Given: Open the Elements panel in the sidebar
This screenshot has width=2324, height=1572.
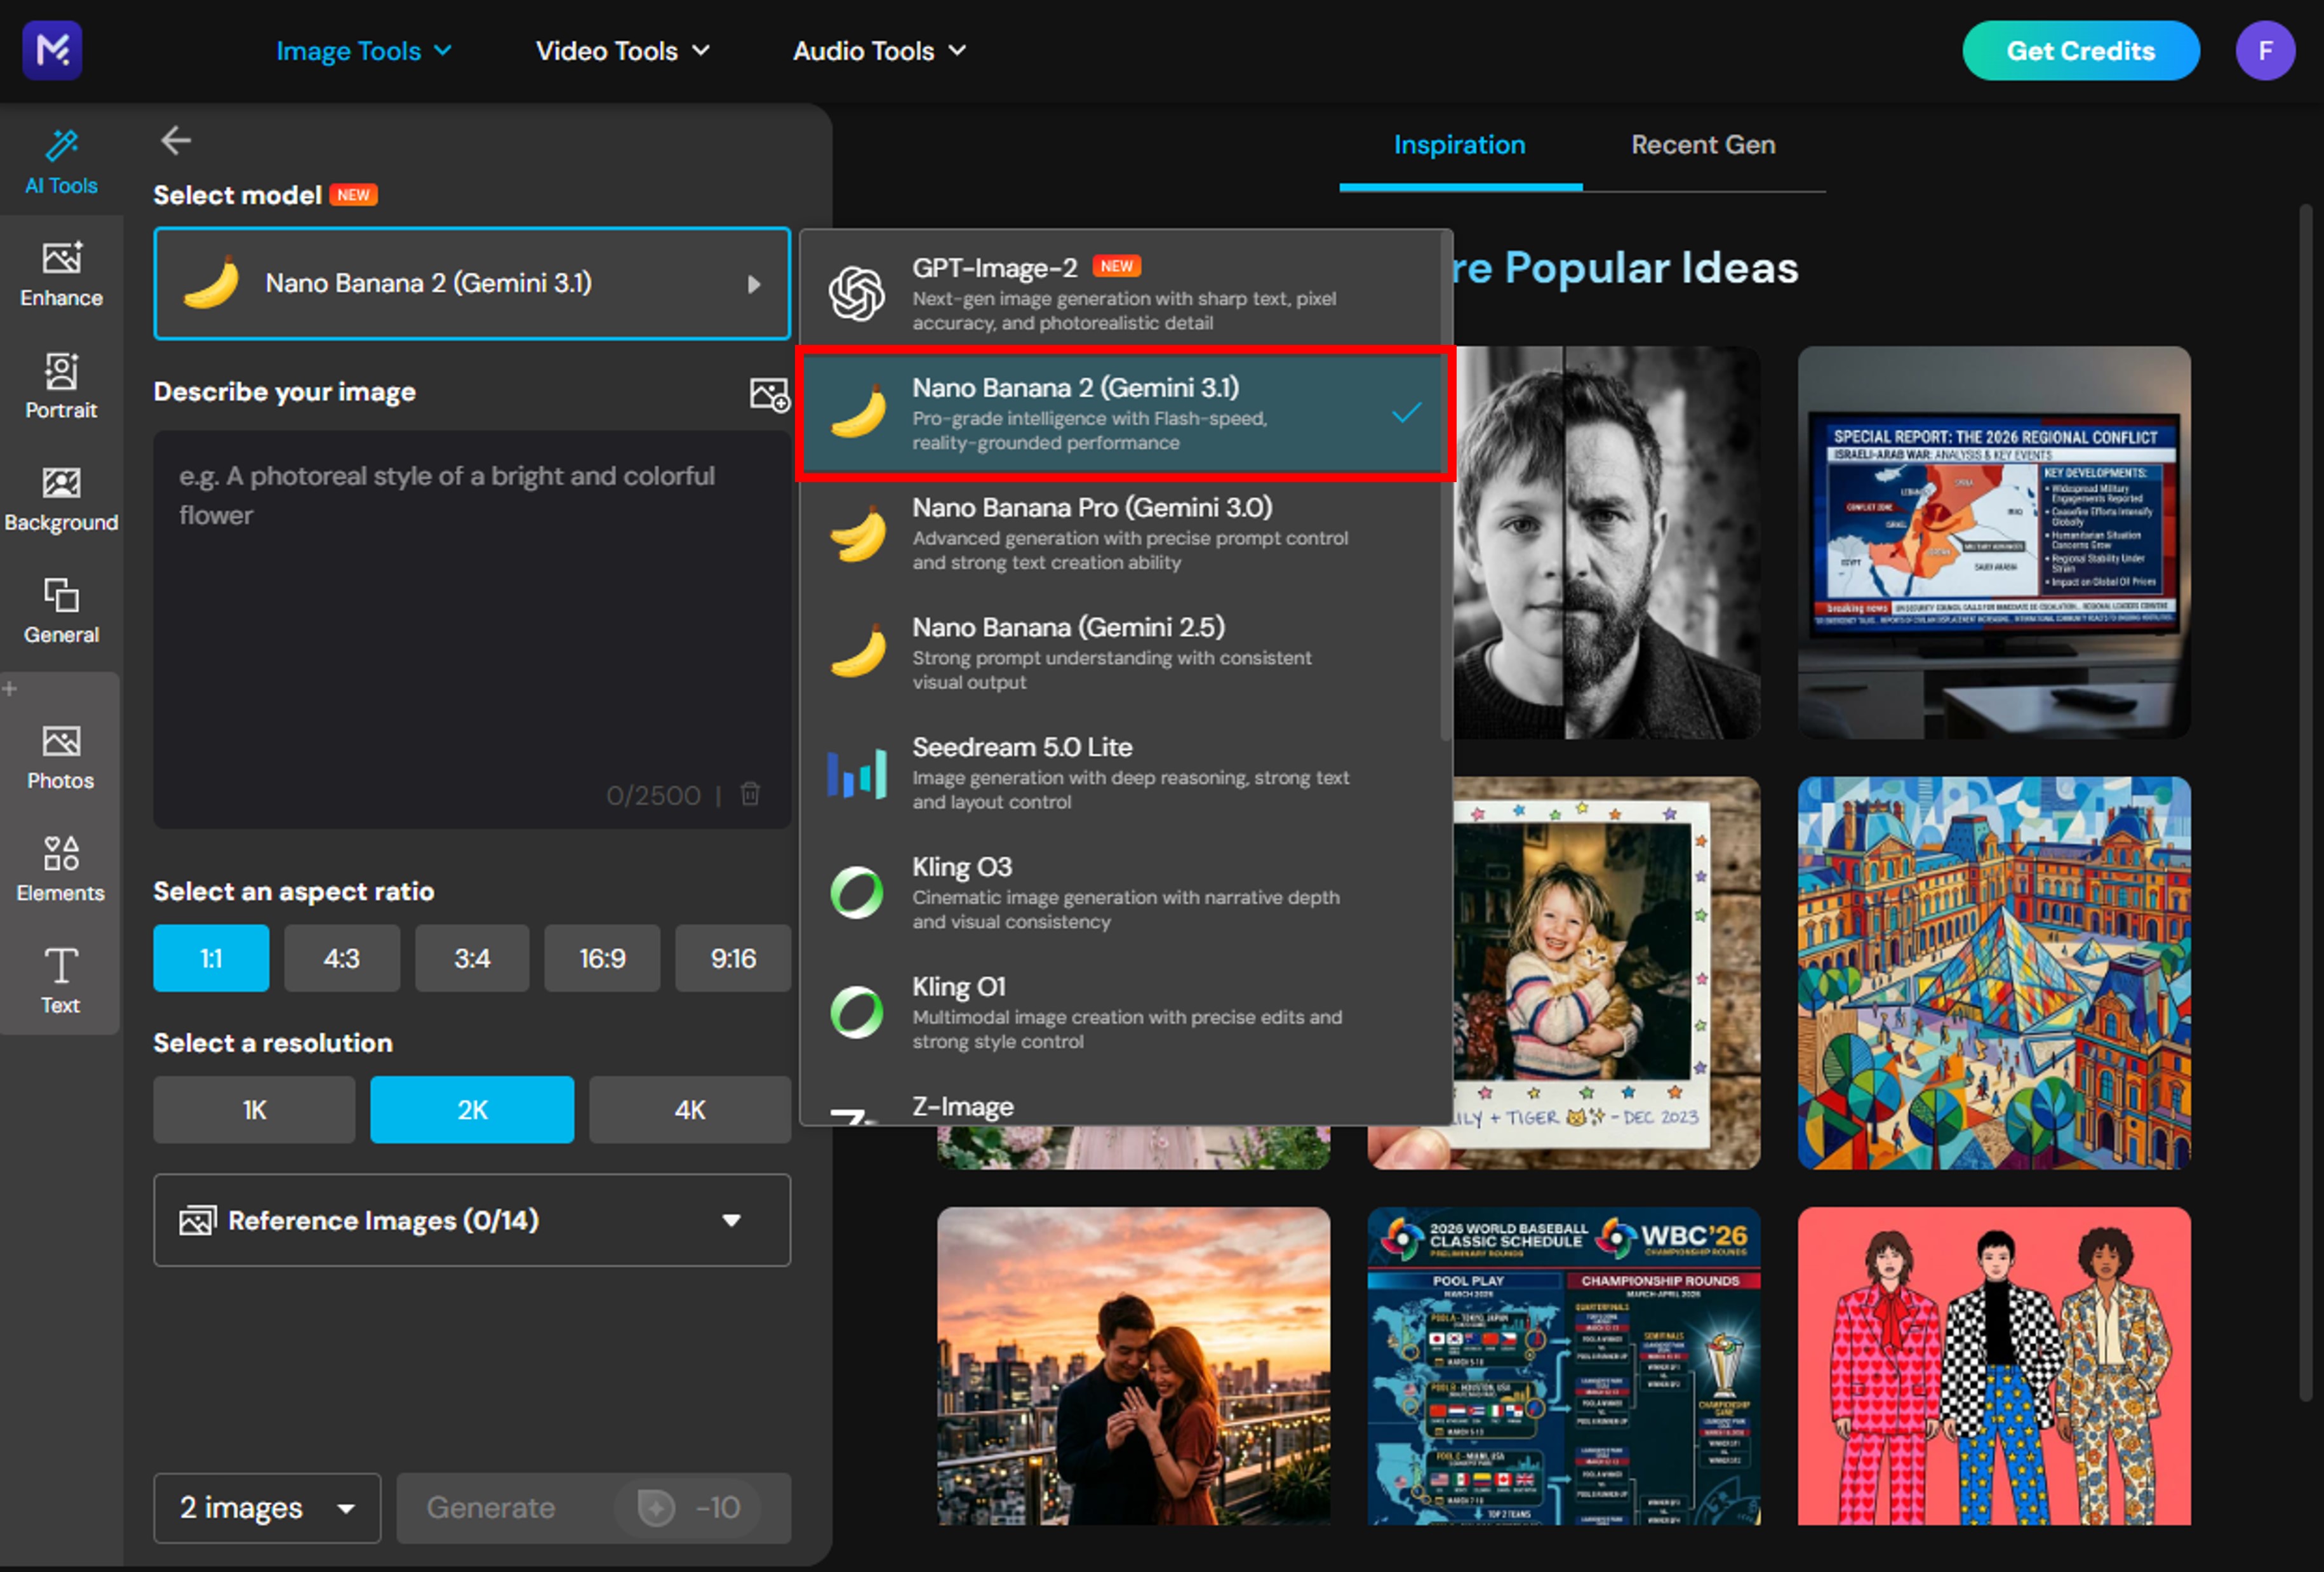Looking at the screenshot, I should pyautogui.click(x=61, y=869).
